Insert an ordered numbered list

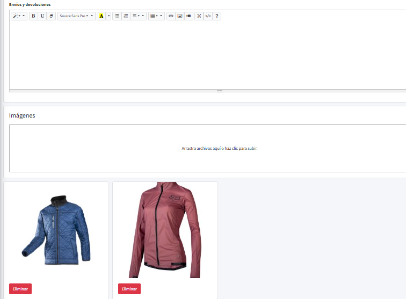click(x=126, y=16)
